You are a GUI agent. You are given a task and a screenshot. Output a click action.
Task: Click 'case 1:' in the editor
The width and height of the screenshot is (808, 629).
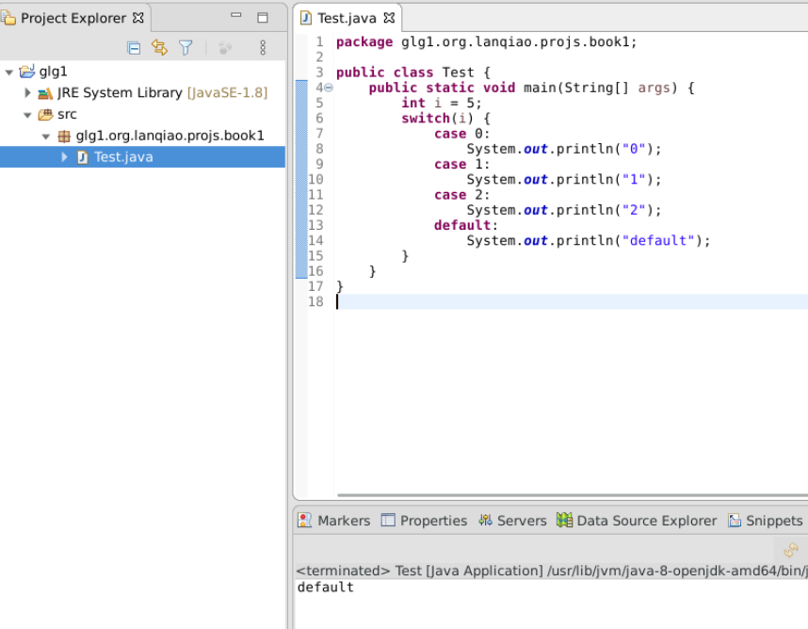click(x=461, y=165)
